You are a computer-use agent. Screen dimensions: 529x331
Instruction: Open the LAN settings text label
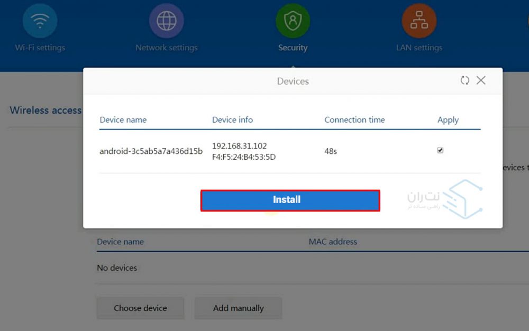[x=419, y=48]
